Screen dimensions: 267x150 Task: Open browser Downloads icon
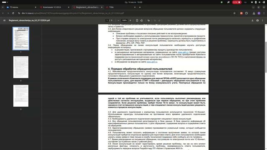coord(254,13)
